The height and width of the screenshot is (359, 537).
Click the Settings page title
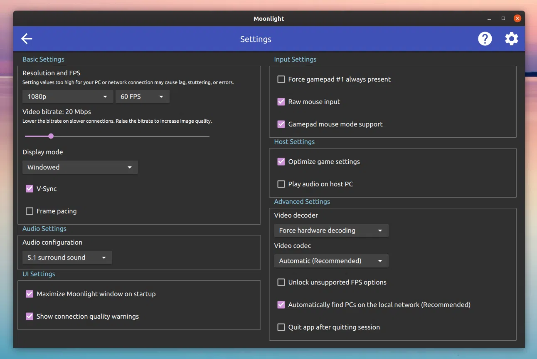click(x=256, y=39)
